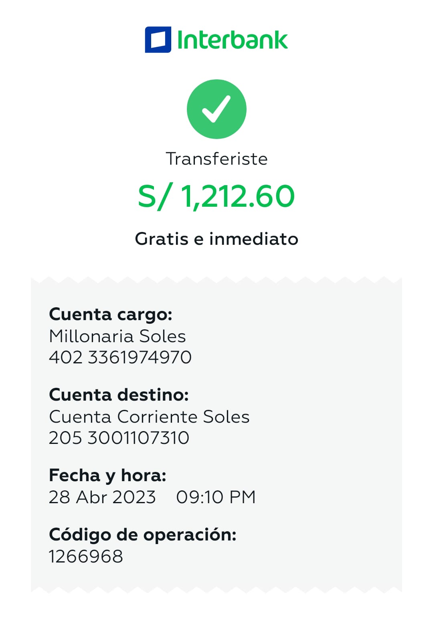Screen dimensions: 433x629
Task: Select destination account number 3001107310
Action: click(138, 438)
